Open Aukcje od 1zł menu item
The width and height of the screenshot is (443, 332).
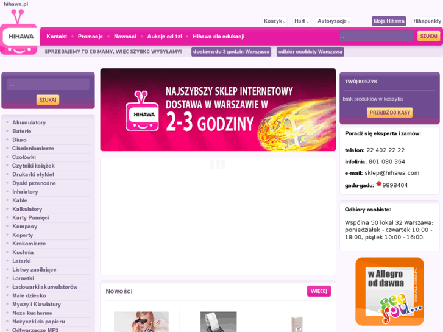pyautogui.click(x=165, y=37)
